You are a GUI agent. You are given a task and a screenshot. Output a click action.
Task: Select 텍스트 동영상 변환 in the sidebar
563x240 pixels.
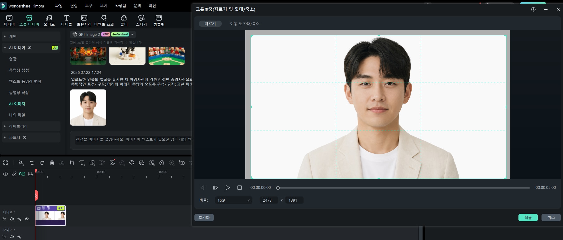coord(25,81)
